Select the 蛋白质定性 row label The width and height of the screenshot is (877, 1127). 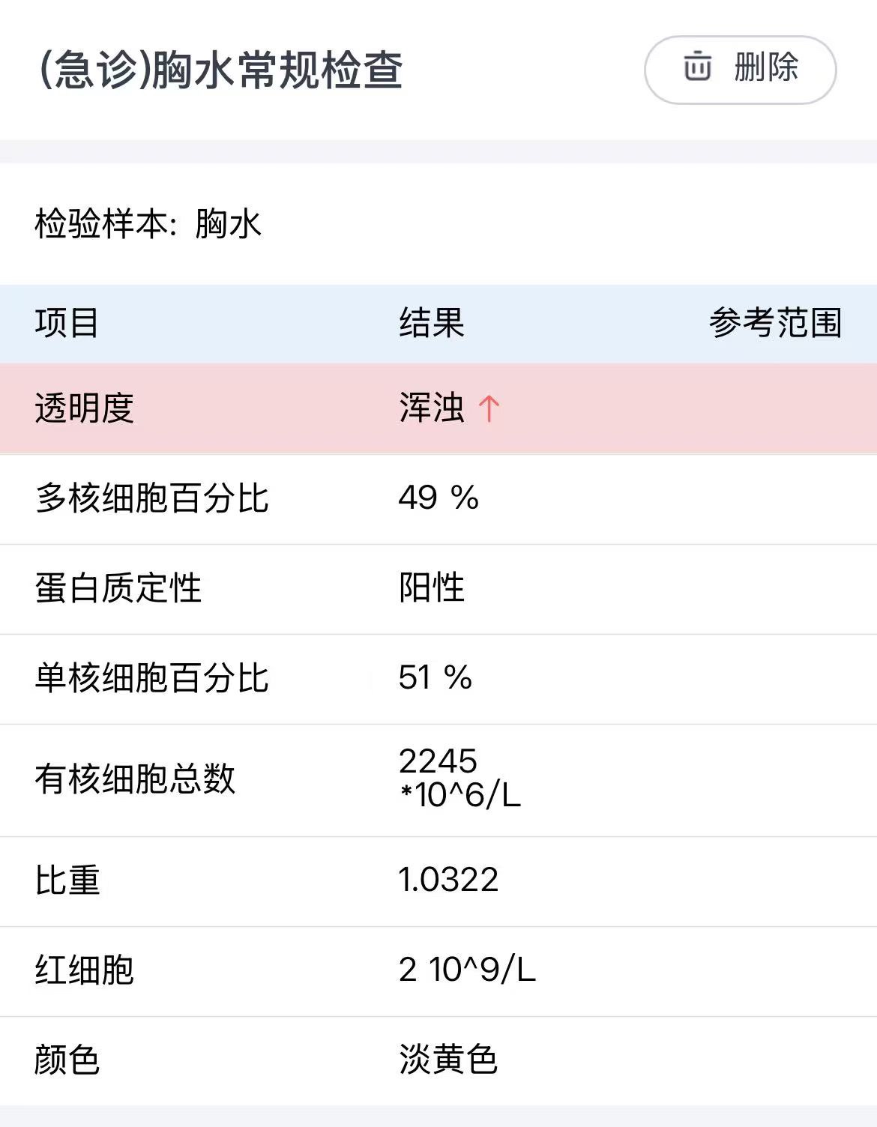118,588
